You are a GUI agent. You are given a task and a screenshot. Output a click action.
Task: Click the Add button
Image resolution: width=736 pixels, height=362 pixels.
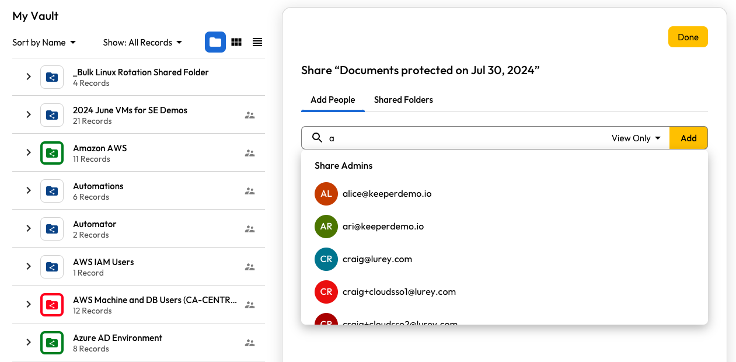688,138
